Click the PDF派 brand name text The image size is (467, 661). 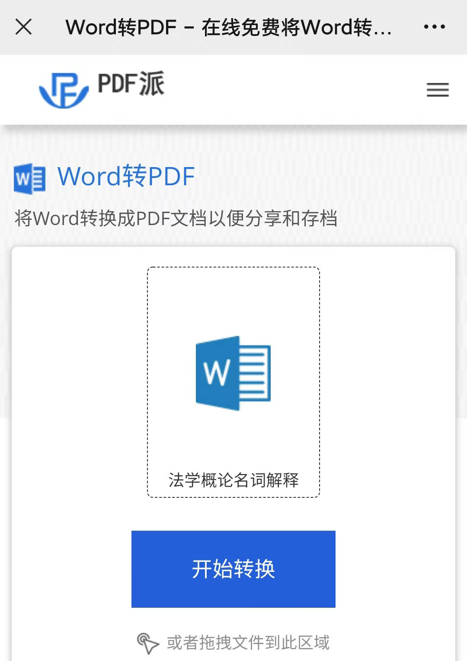[x=131, y=84]
